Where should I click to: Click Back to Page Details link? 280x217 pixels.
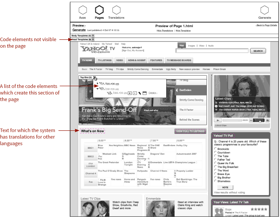266,25
